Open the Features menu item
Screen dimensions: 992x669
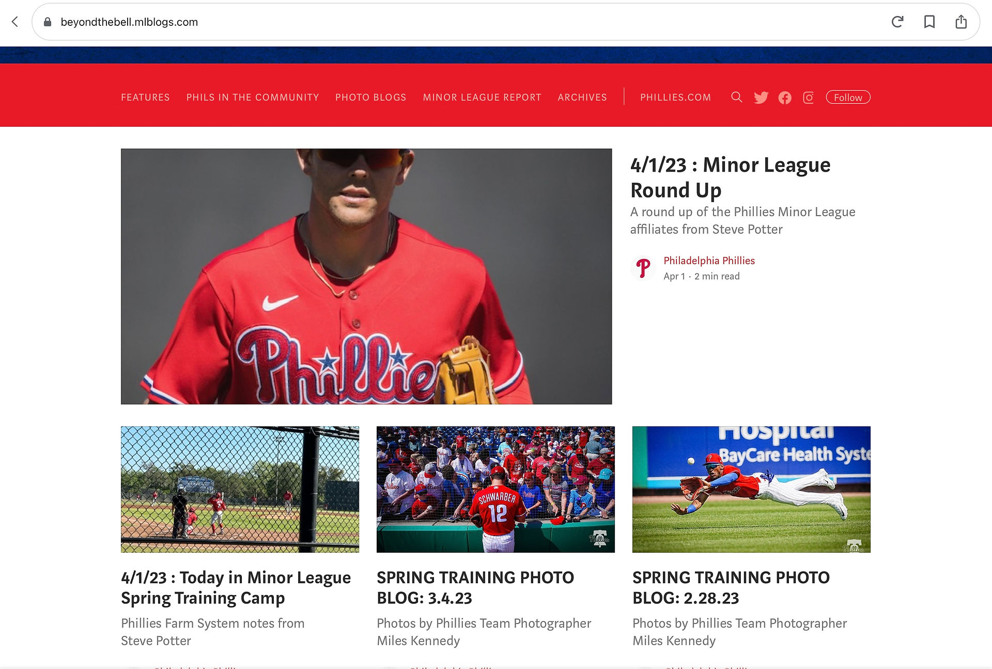pyautogui.click(x=145, y=97)
